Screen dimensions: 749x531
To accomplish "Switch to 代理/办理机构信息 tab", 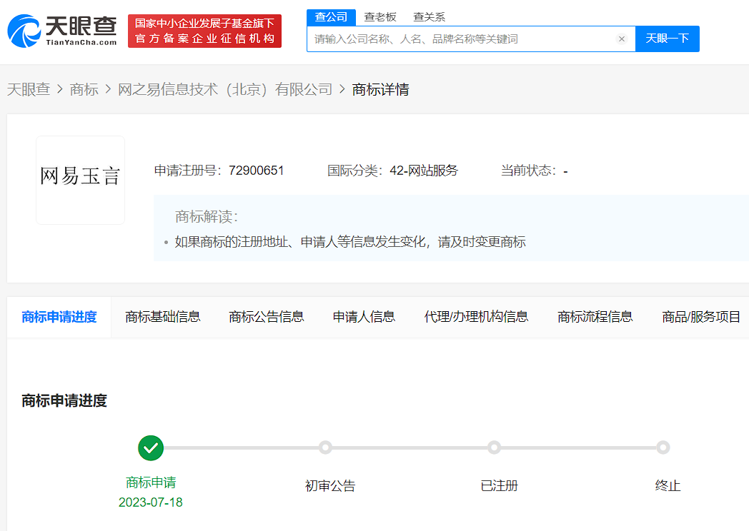I will pyautogui.click(x=476, y=317).
